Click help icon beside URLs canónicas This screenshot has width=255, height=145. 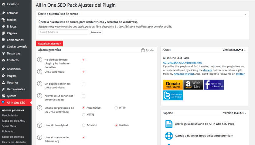[x=39, y=71]
